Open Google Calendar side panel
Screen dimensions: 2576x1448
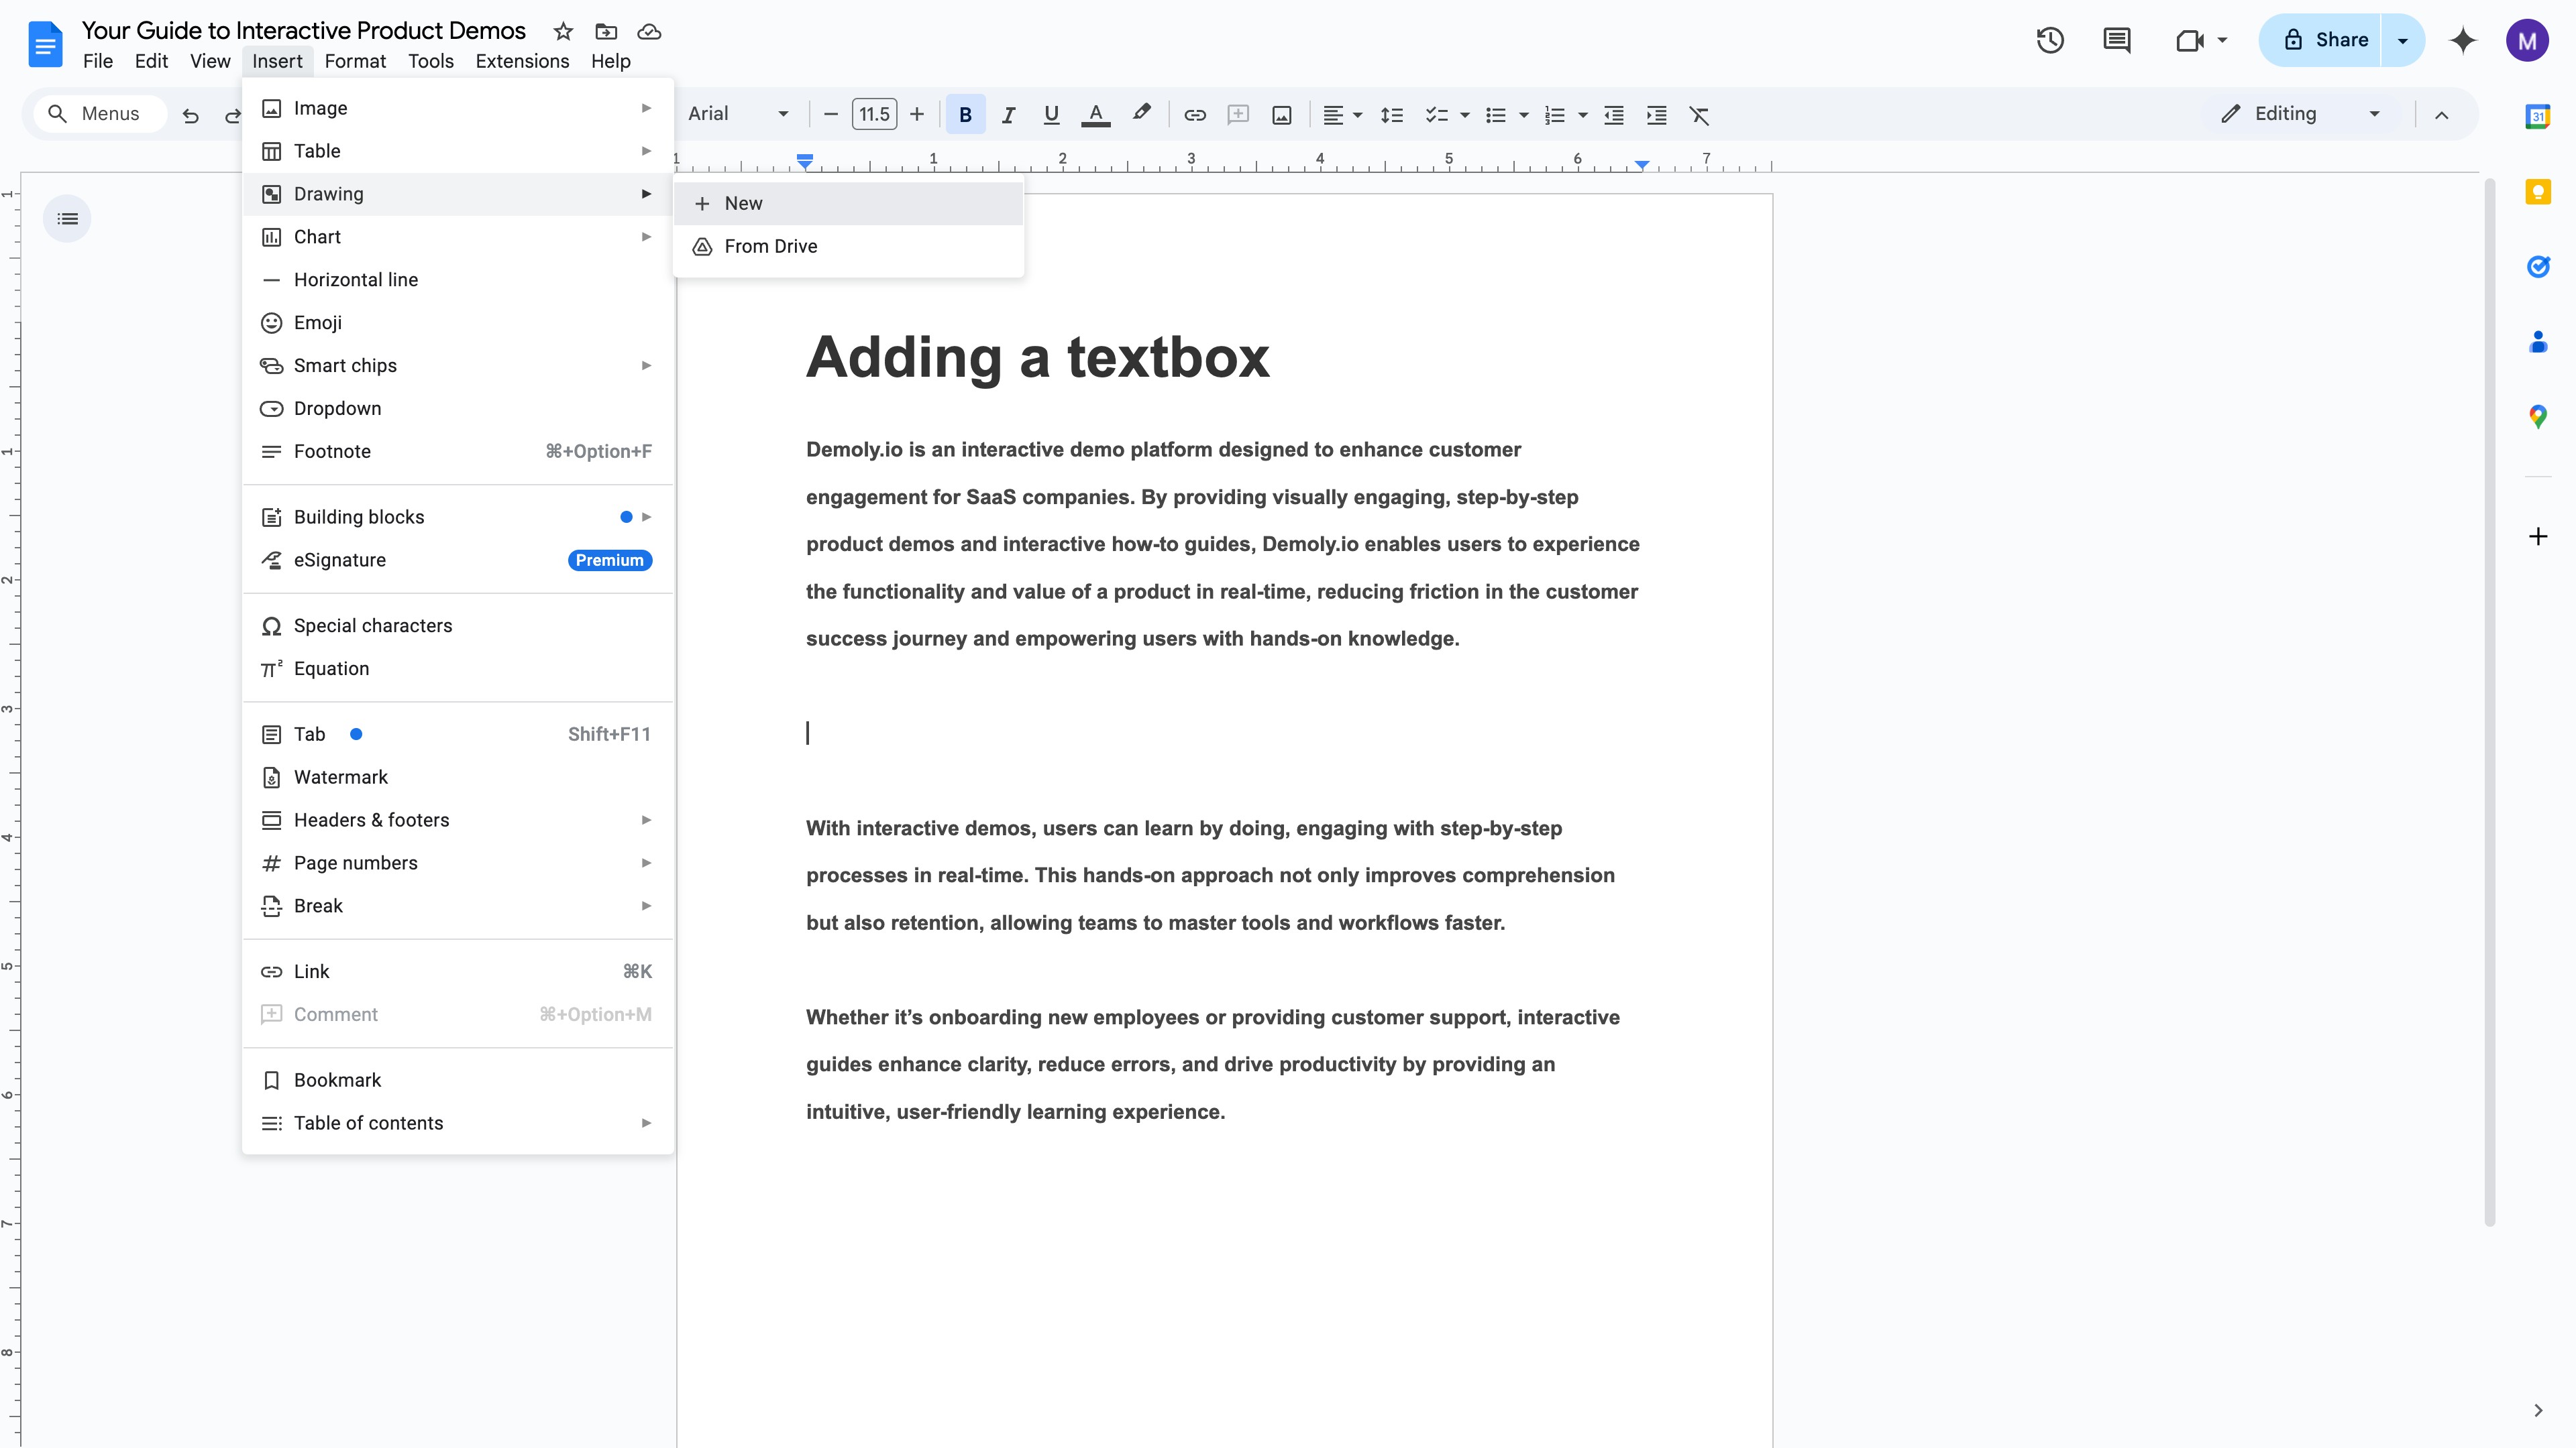(2538, 116)
